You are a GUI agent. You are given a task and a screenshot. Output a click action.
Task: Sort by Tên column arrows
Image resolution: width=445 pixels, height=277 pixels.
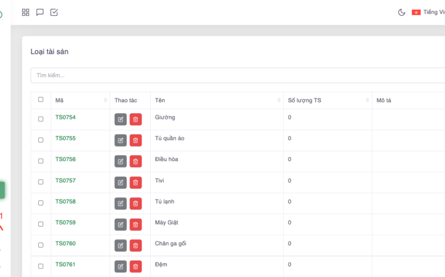[x=279, y=100]
